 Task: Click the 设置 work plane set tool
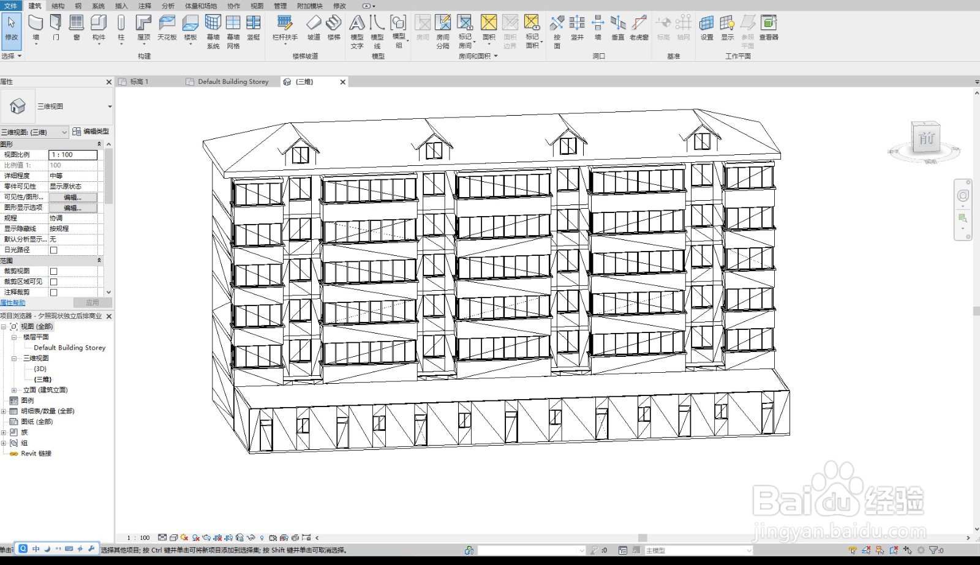point(707,29)
